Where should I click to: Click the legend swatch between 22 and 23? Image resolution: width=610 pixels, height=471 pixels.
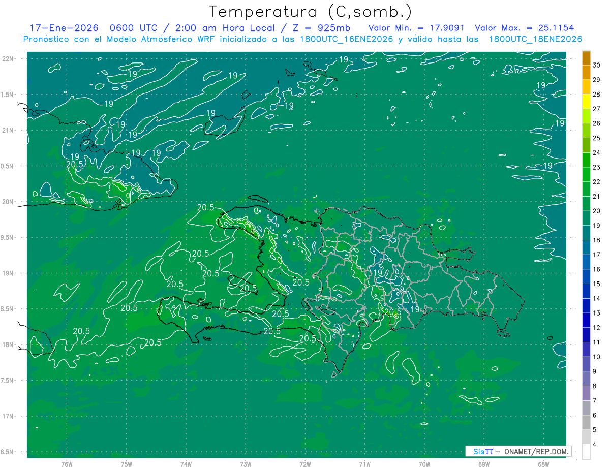click(x=586, y=174)
